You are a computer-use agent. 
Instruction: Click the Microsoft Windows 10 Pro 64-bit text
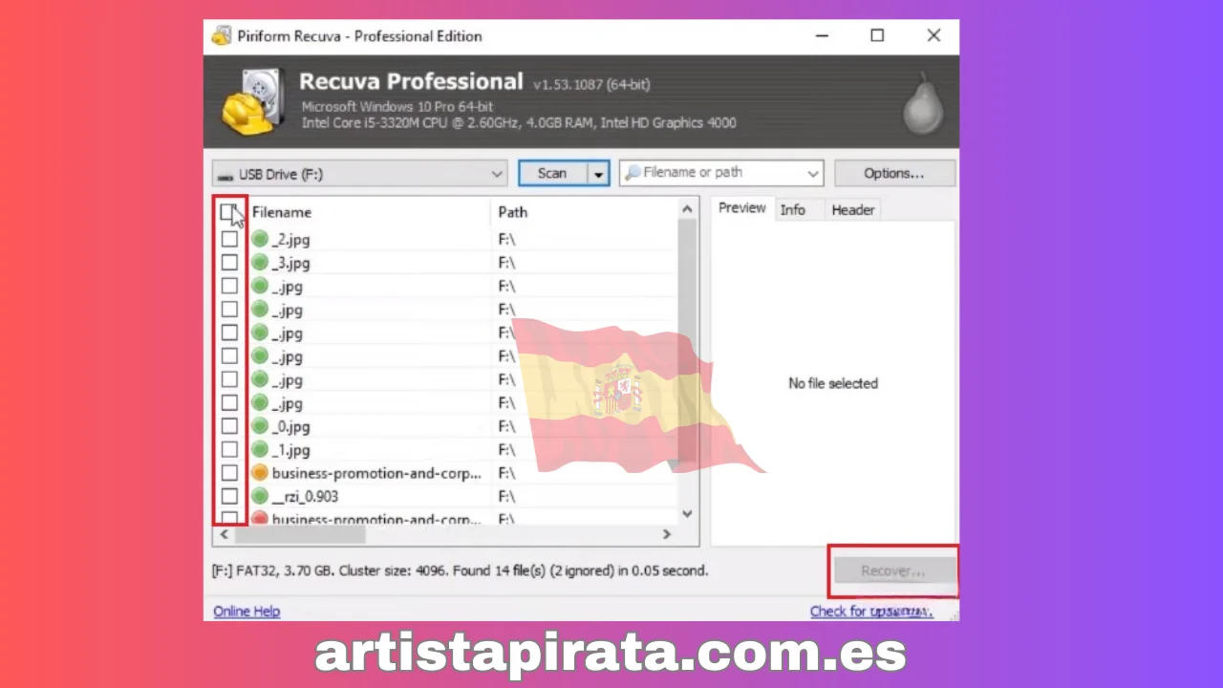click(x=397, y=107)
